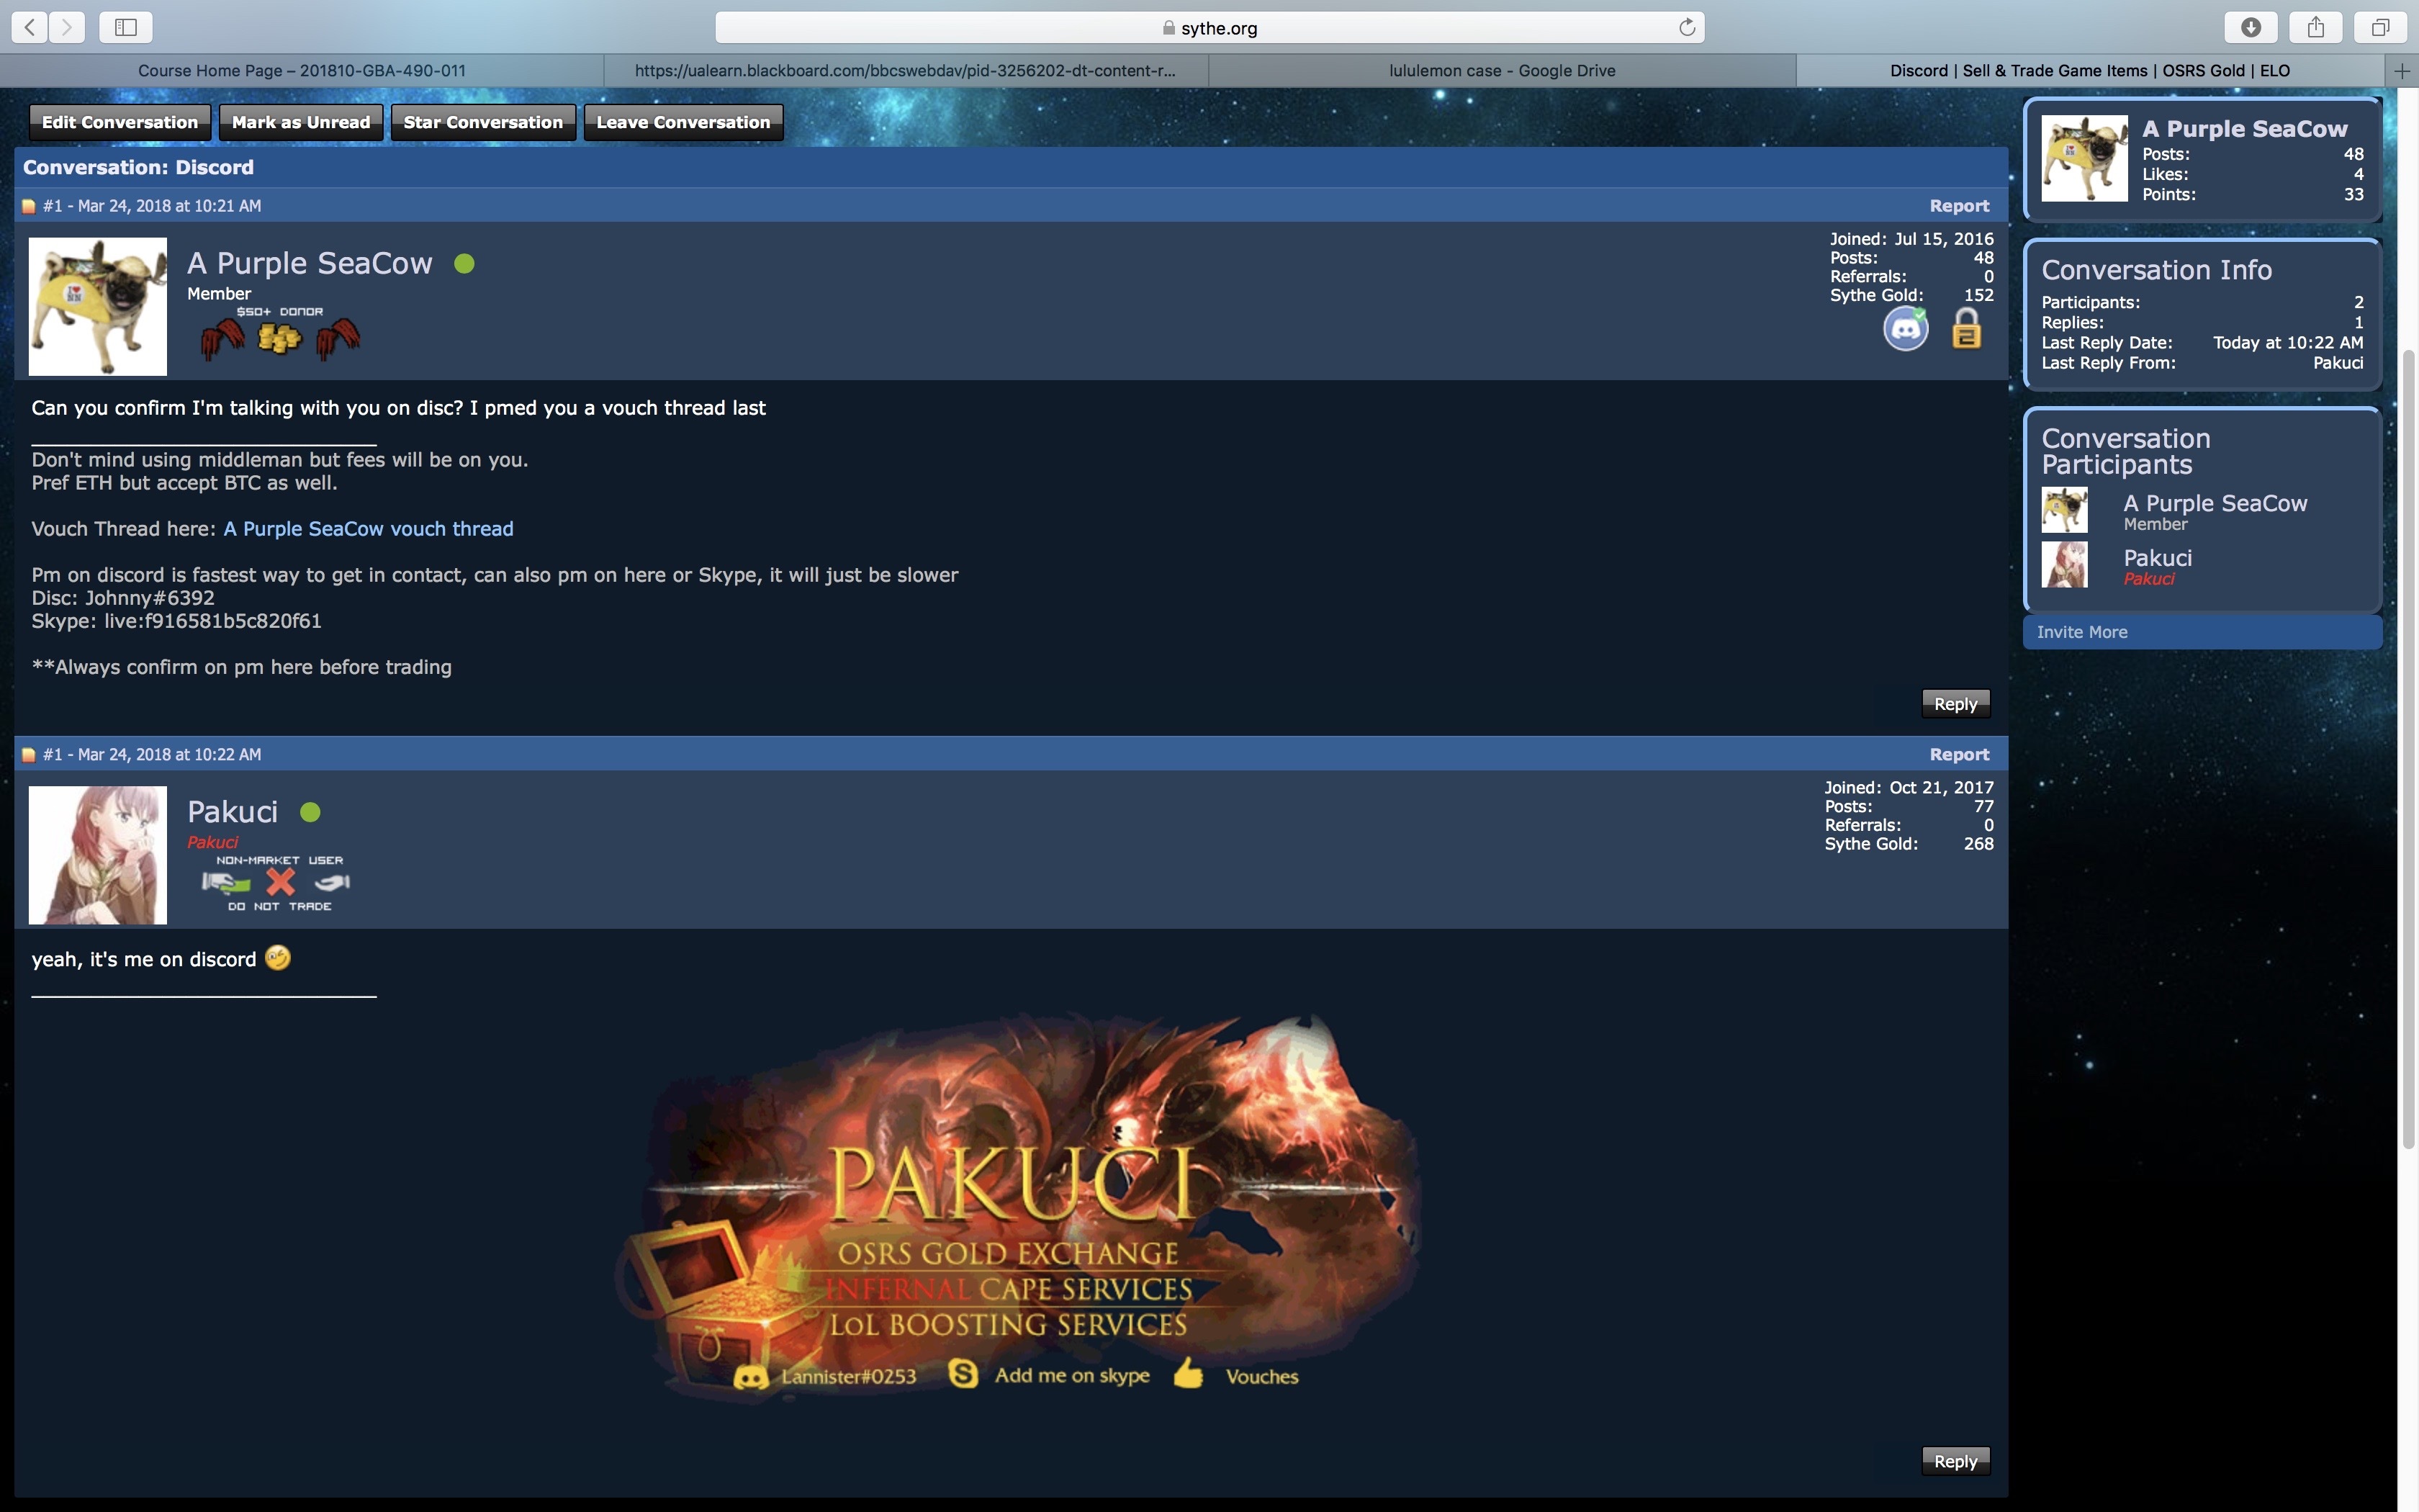Image resolution: width=2419 pixels, height=1512 pixels.
Task: Star this conversation
Action: 483,122
